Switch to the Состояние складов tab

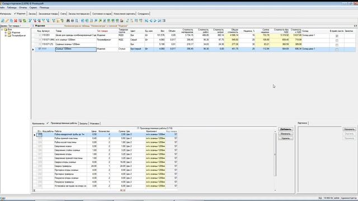point(102,14)
